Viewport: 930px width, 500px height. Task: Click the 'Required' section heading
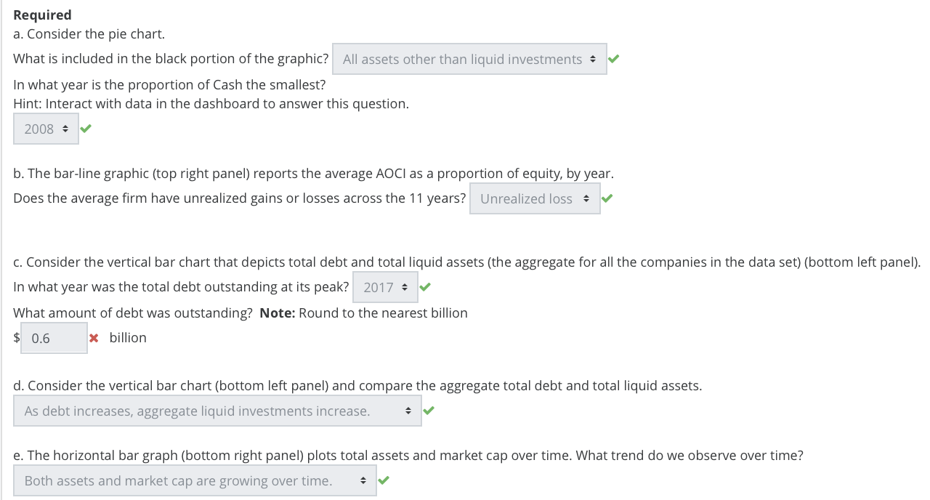[x=42, y=15]
